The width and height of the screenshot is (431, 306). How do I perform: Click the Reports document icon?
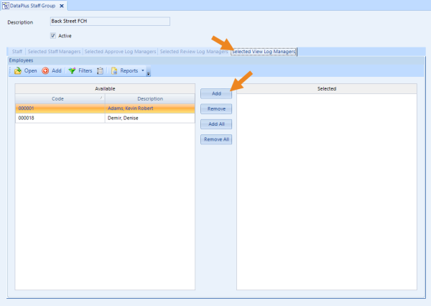tap(114, 71)
